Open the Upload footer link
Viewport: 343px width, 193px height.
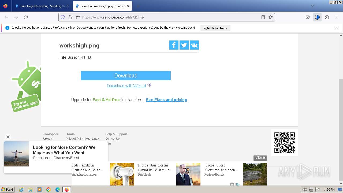48,139
